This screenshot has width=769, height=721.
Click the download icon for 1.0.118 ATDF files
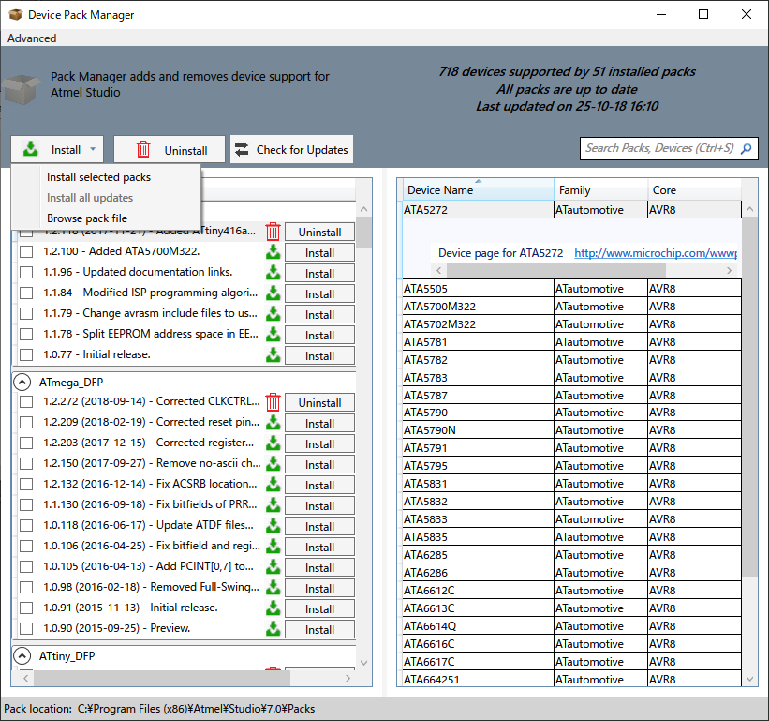pyautogui.click(x=274, y=526)
